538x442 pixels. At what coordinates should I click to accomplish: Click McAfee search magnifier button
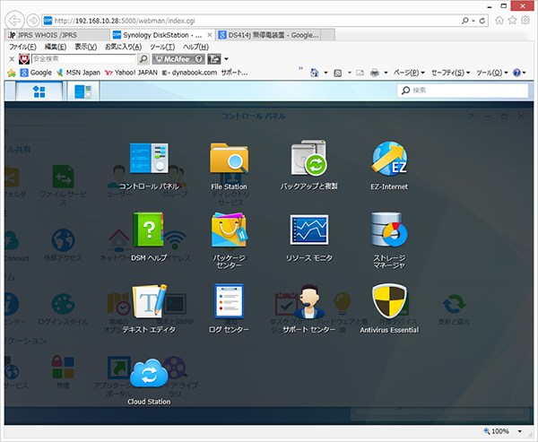click(143, 59)
